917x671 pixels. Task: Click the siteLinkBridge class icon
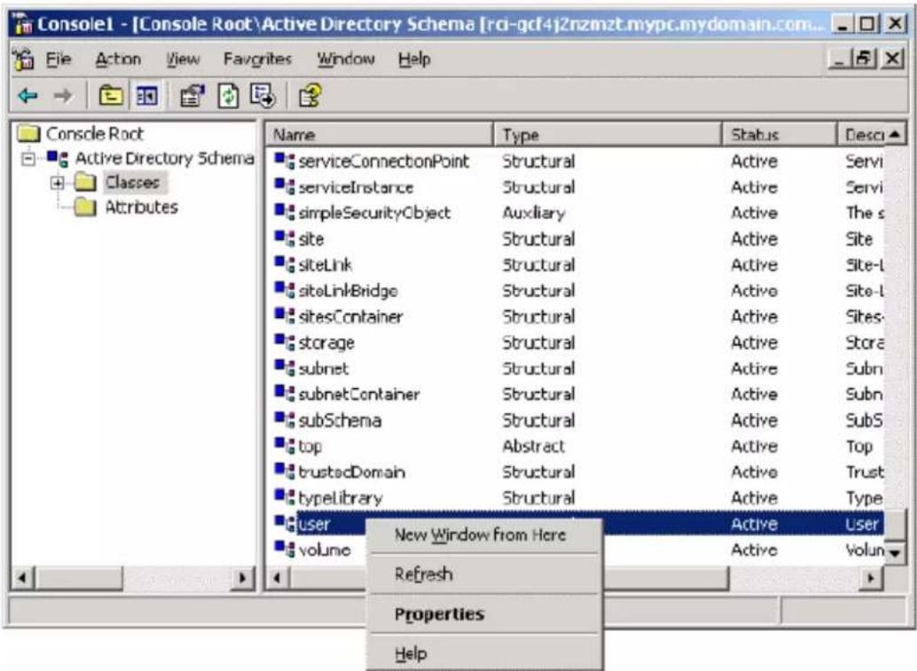pyautogui.click(x=285, y=289)
